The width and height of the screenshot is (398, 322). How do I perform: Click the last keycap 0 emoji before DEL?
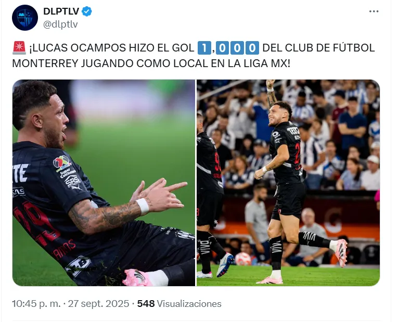[252, 48]
